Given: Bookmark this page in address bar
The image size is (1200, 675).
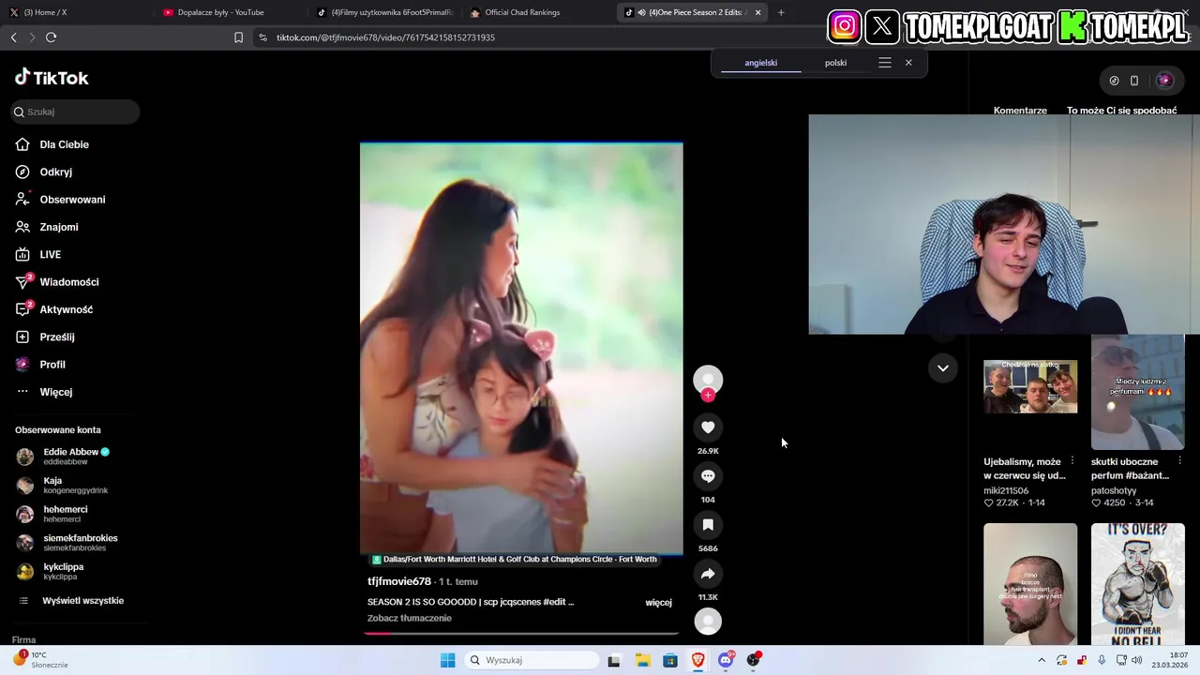Looking at the screenshot, I should click(238, 37).
